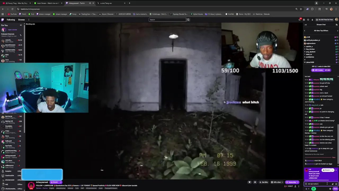
Task: Open the TradingView bookmark
Action: (87, 14)
